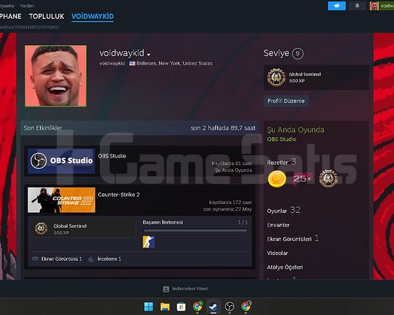
Task: Click the Başarım İlerlemesi progress bar
Action: tap(195, 230)
